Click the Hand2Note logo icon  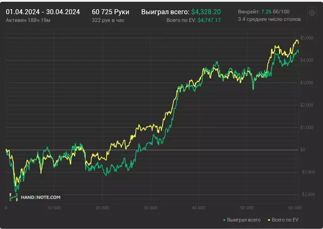(x=13, y=197)
